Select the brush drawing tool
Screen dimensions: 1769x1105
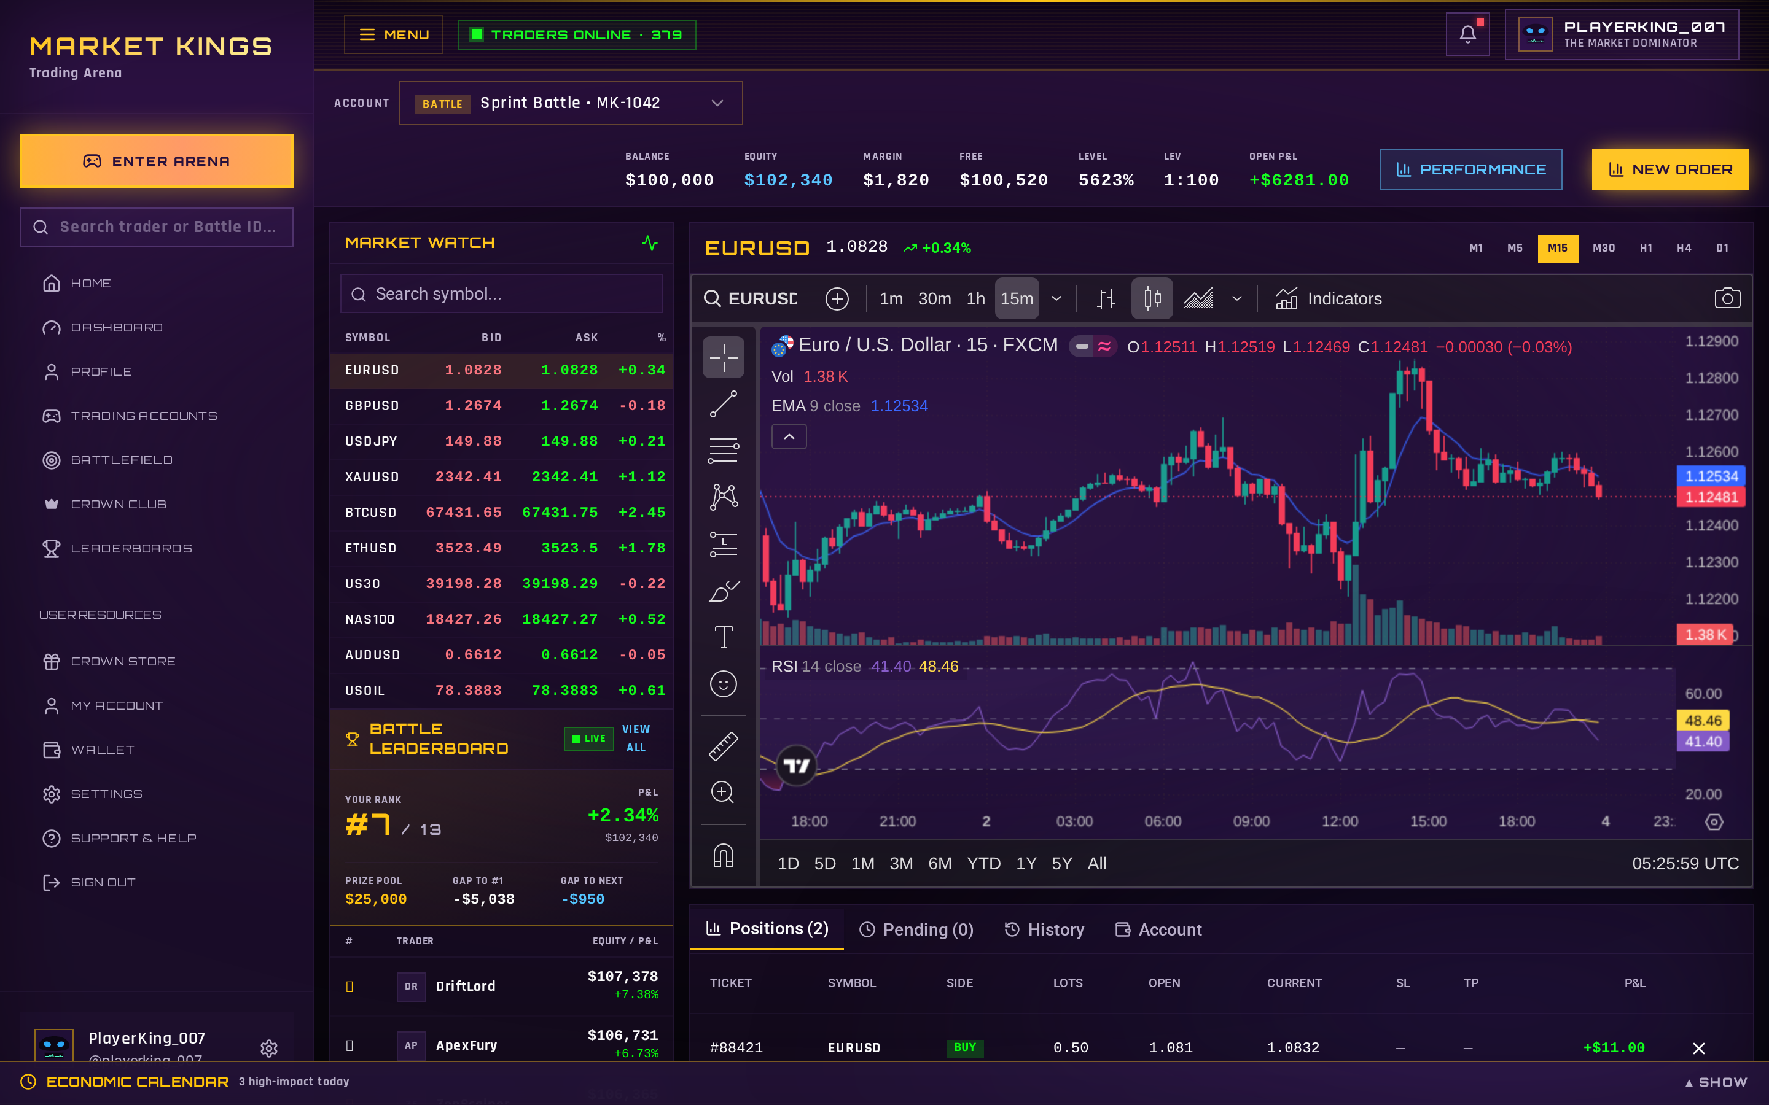pos(723,591)
